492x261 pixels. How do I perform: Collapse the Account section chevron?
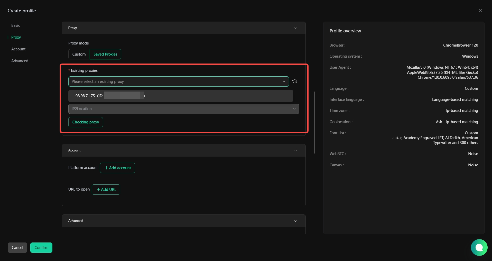[x=295, y=150]
